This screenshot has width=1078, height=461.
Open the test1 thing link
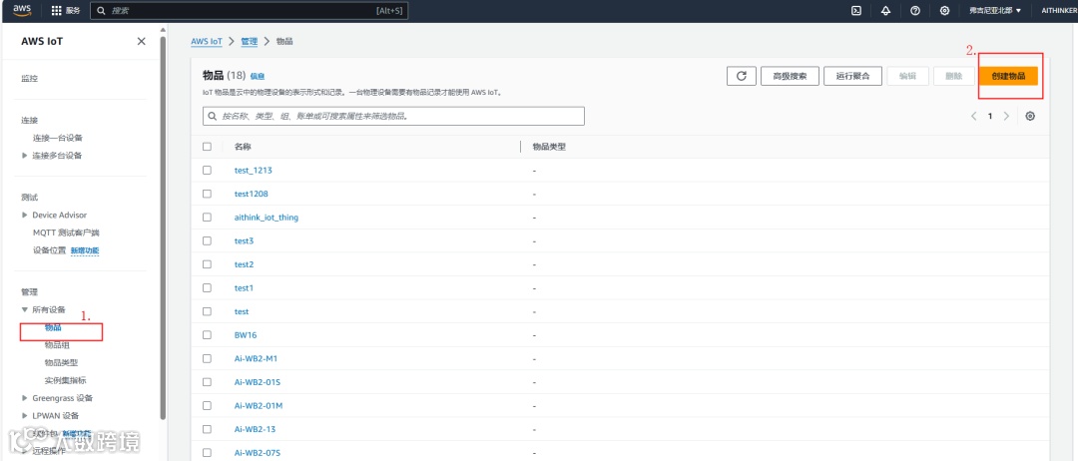coord(244,287)
